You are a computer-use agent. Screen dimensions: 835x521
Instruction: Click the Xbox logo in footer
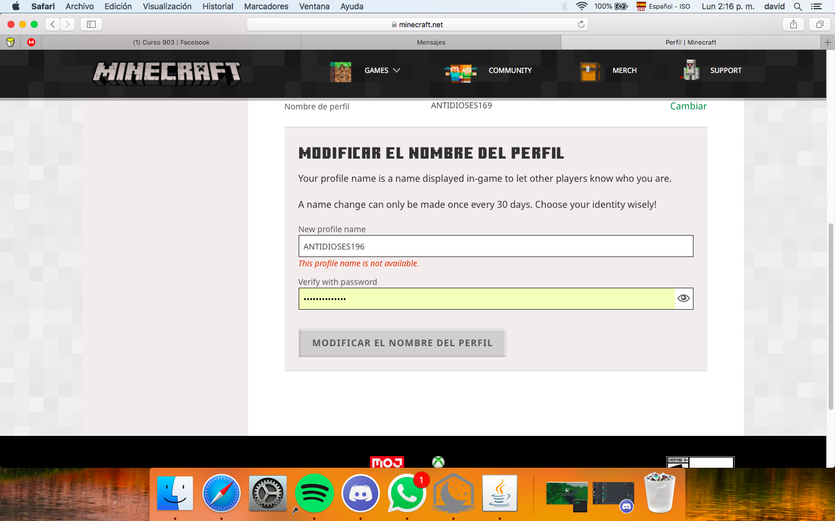(438, 462)
